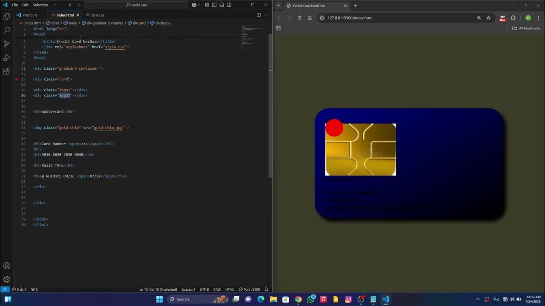
Task: Open Chrome tab search dropdown
Action: click(x=278, y=6)
